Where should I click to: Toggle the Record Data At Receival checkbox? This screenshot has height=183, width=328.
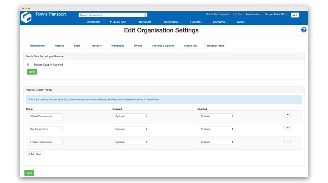click(28, 65)
